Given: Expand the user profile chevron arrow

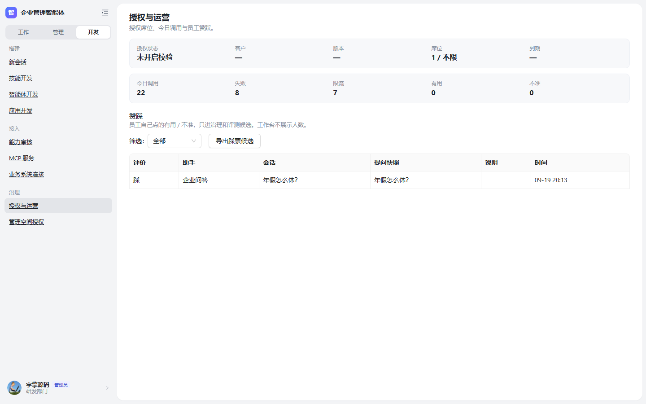Looking at the screenshot, I should tap(107, 388).
